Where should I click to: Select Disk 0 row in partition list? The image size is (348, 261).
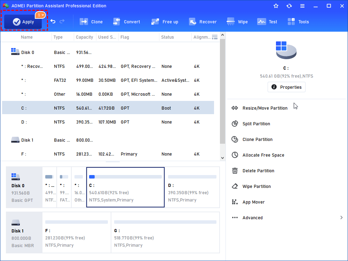pyautogui.click(x=108, y=53)
